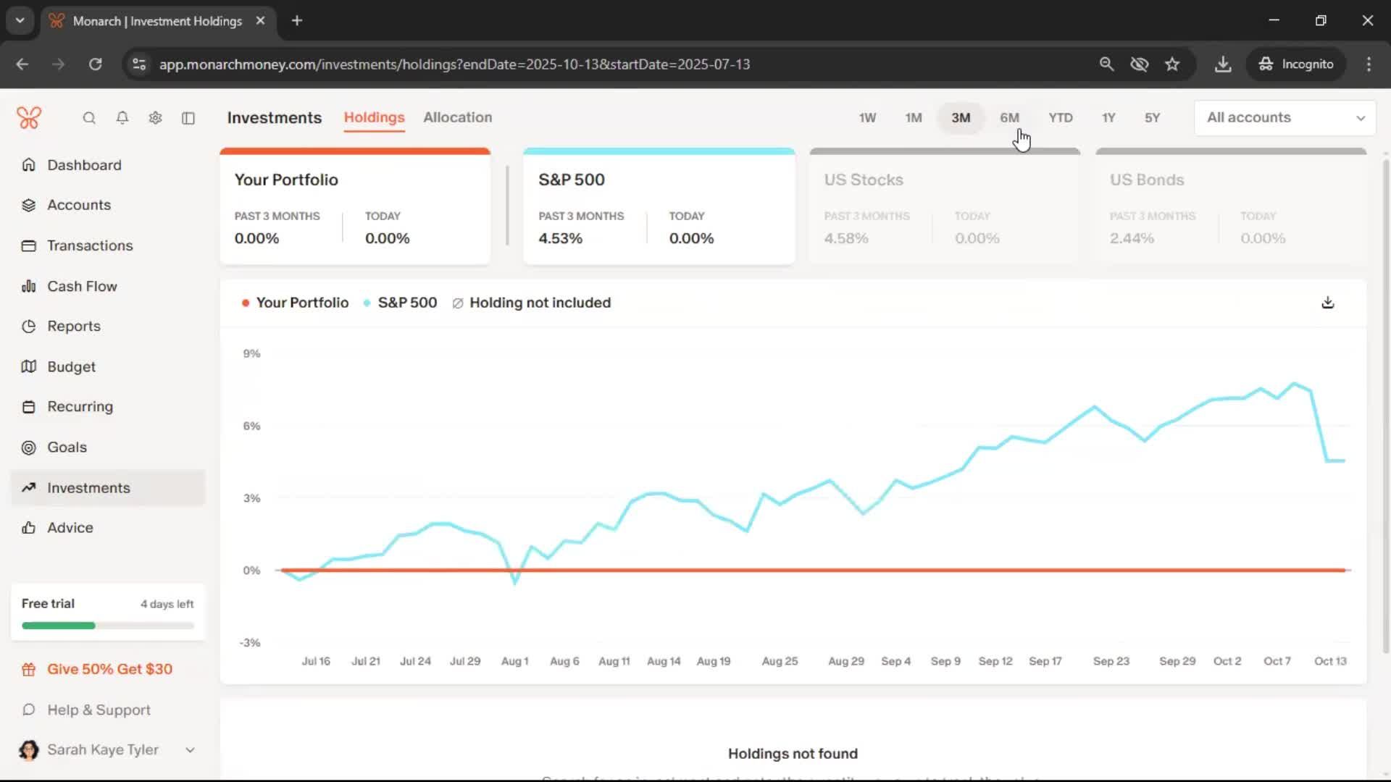Open Budget from the sidebar
Screen dimensions: 1391x782
pos(71,367)
